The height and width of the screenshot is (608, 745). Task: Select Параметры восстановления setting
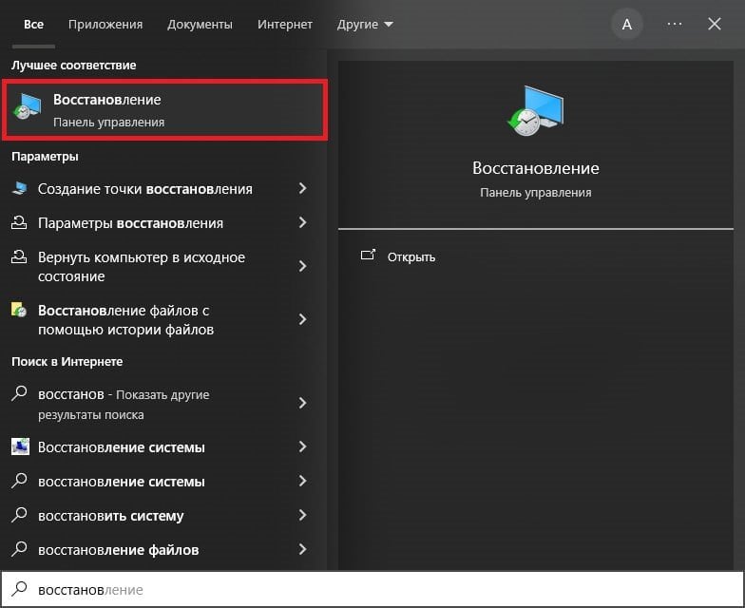131,222
